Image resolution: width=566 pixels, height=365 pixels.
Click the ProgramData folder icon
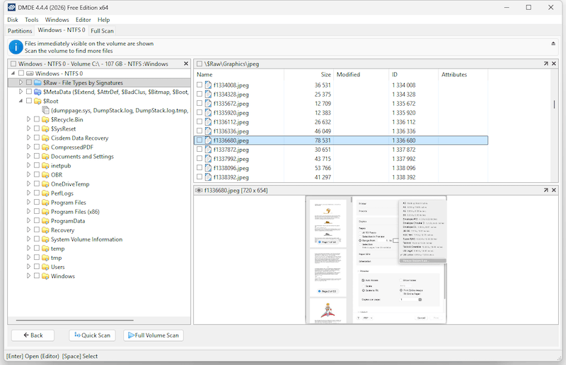(x=45, y=221)
